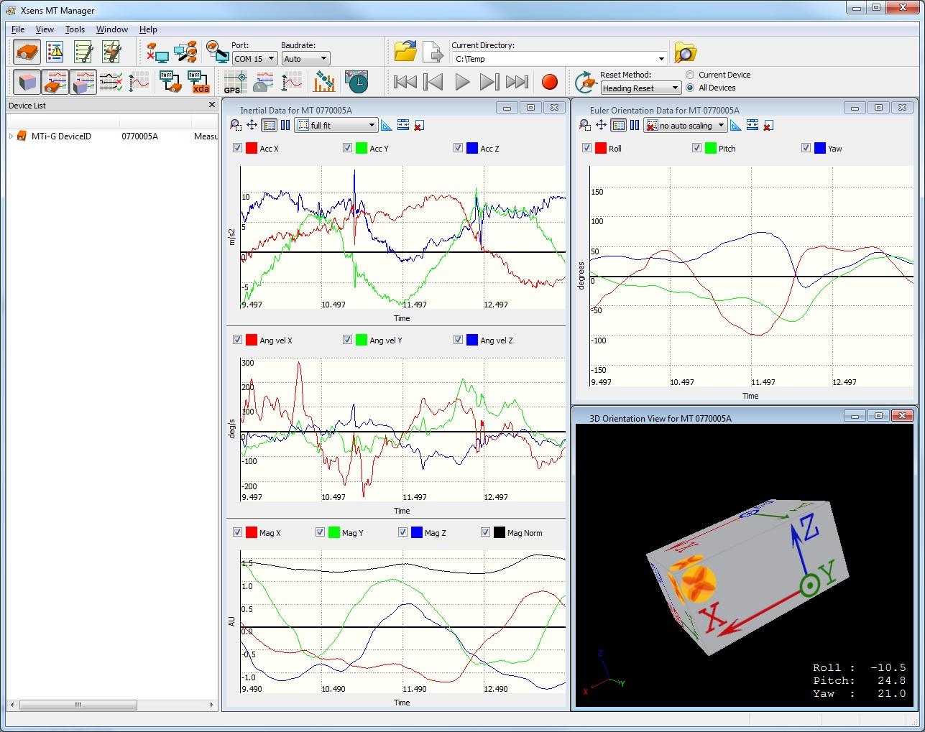Toggle the Yaw checkbox
Viewport: 925px width, 732px height.
click(806, 148)
